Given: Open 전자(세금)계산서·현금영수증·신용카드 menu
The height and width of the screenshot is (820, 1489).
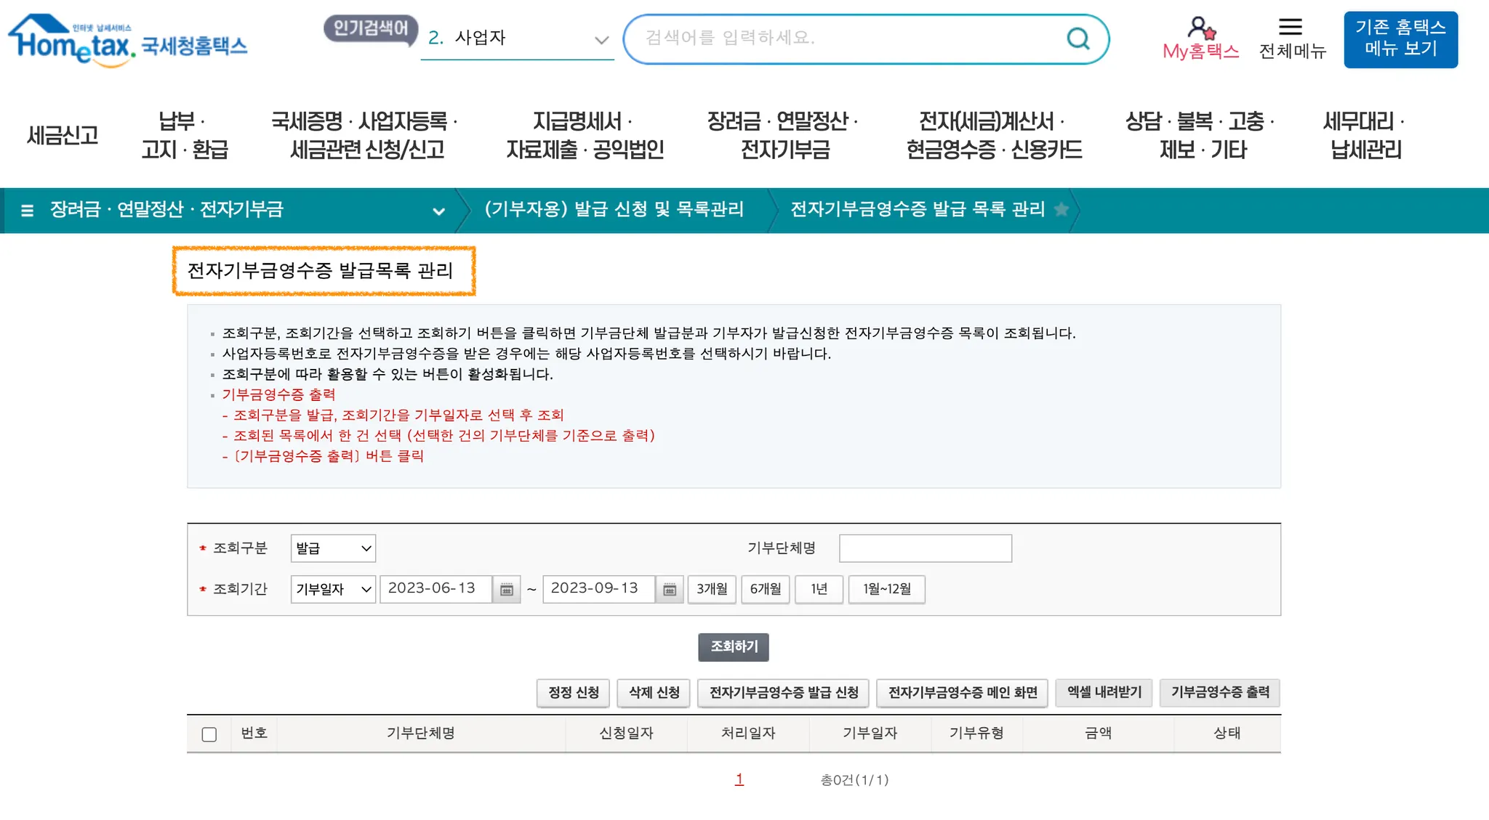Looking at the screenshot, I should pos(993,135).
